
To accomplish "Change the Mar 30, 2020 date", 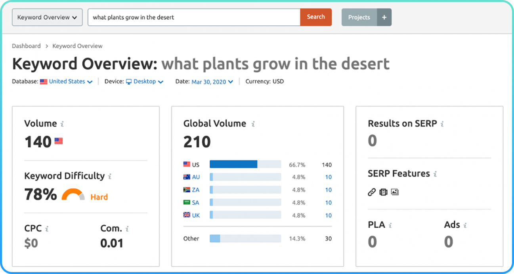I will coord(212,82).
